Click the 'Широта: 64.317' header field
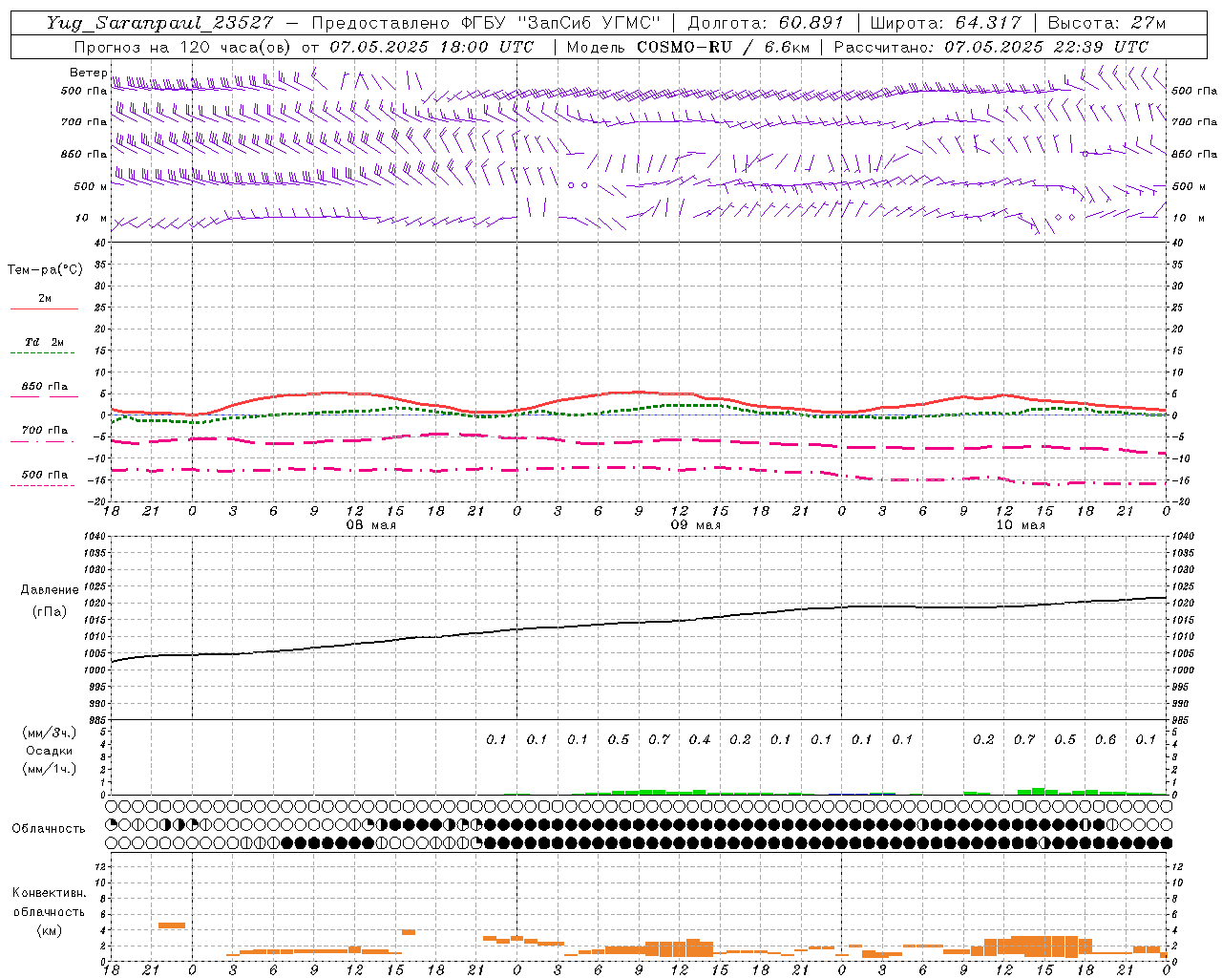The height and width of the screenshot is (978, 1222). tap(945, 23)
